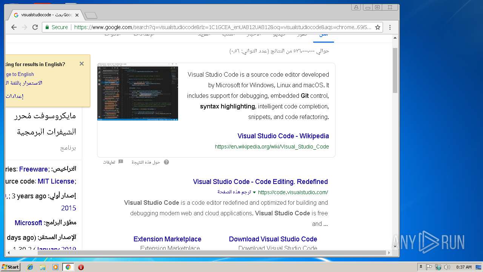
Task: Click the Freeware license link
Action: point(34,169)
